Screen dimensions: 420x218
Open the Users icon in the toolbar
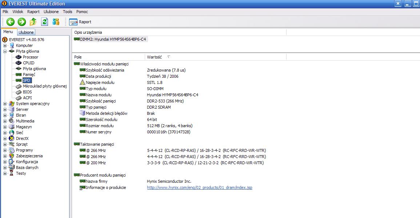[x=56, y=22]
